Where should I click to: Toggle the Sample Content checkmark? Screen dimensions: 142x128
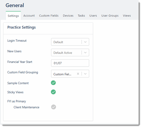(53, 83)
